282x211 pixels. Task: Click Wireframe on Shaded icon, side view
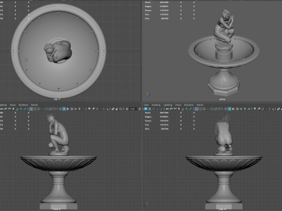tap(237, 109)
